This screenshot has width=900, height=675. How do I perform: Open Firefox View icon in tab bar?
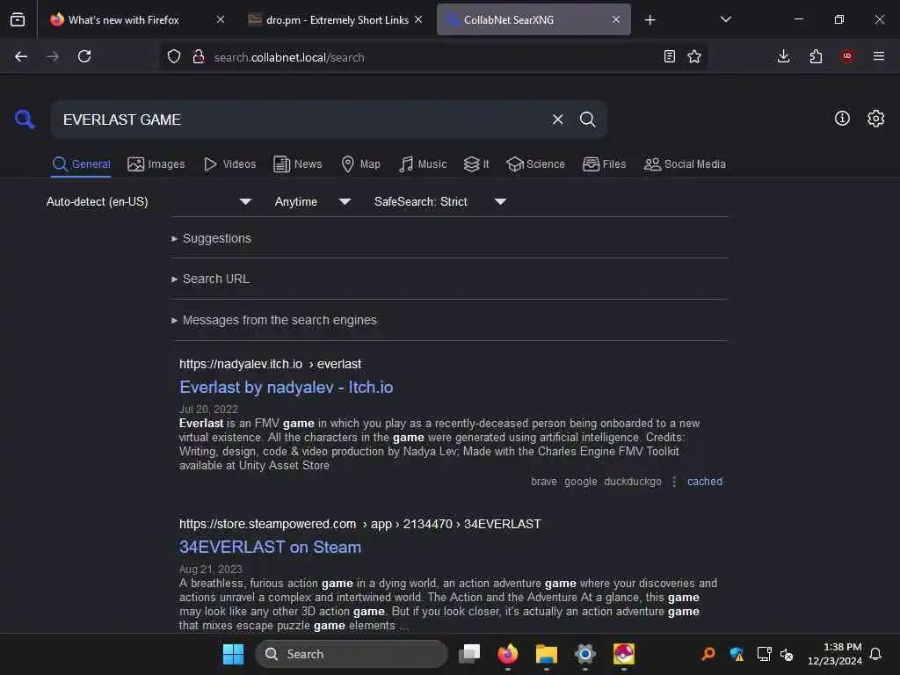[x=18, y=19]
